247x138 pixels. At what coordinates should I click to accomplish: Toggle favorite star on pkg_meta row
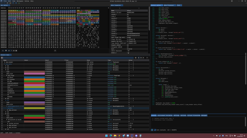(2, 64)
